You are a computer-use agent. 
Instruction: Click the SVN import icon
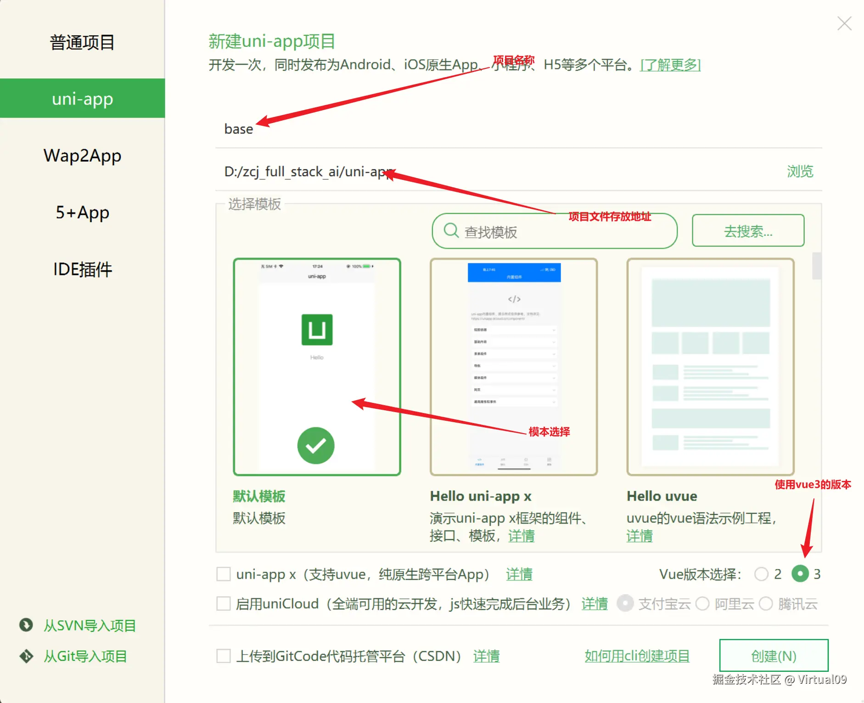(x=26, y=625)
